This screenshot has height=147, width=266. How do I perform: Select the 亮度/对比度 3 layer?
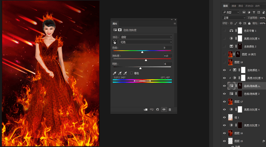pos(244,125)
